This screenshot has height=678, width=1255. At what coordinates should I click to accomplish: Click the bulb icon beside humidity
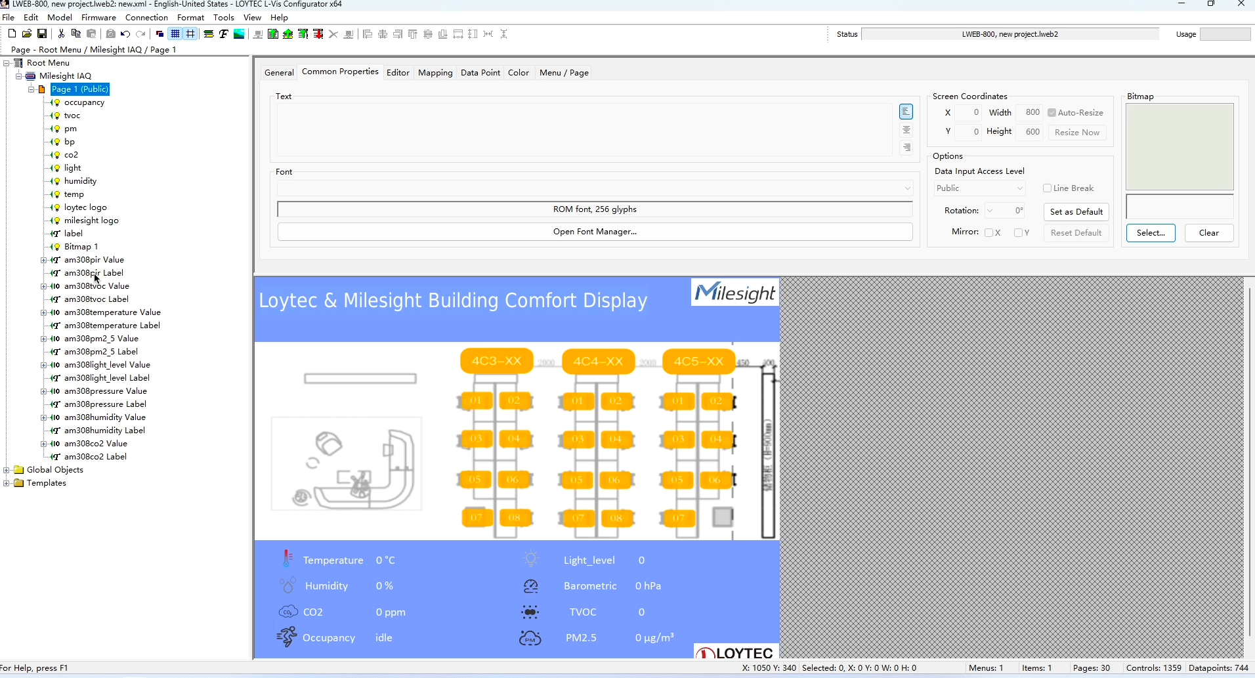point(56,181)
